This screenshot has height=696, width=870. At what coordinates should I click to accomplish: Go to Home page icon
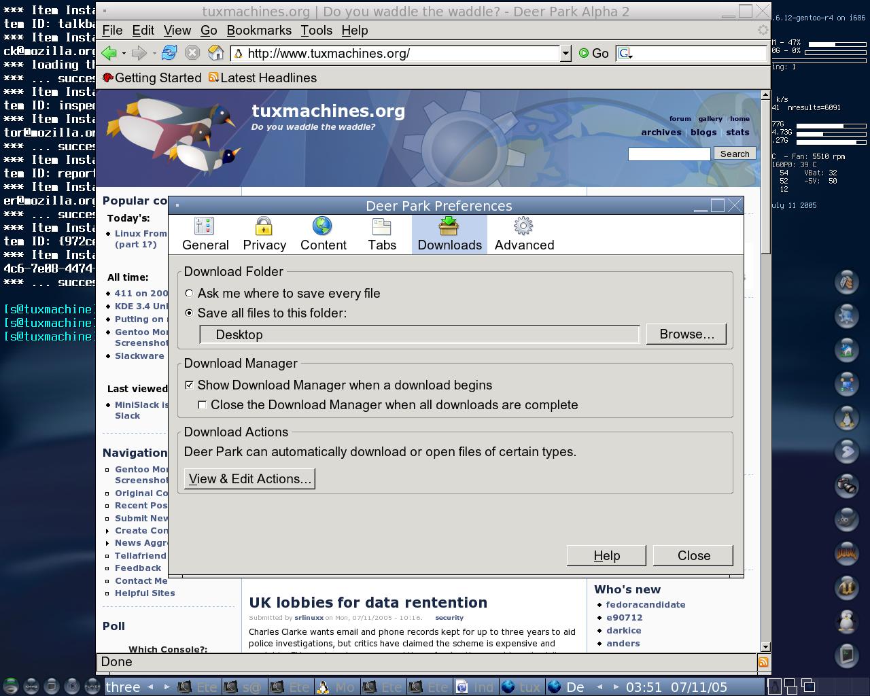point(216,53)
